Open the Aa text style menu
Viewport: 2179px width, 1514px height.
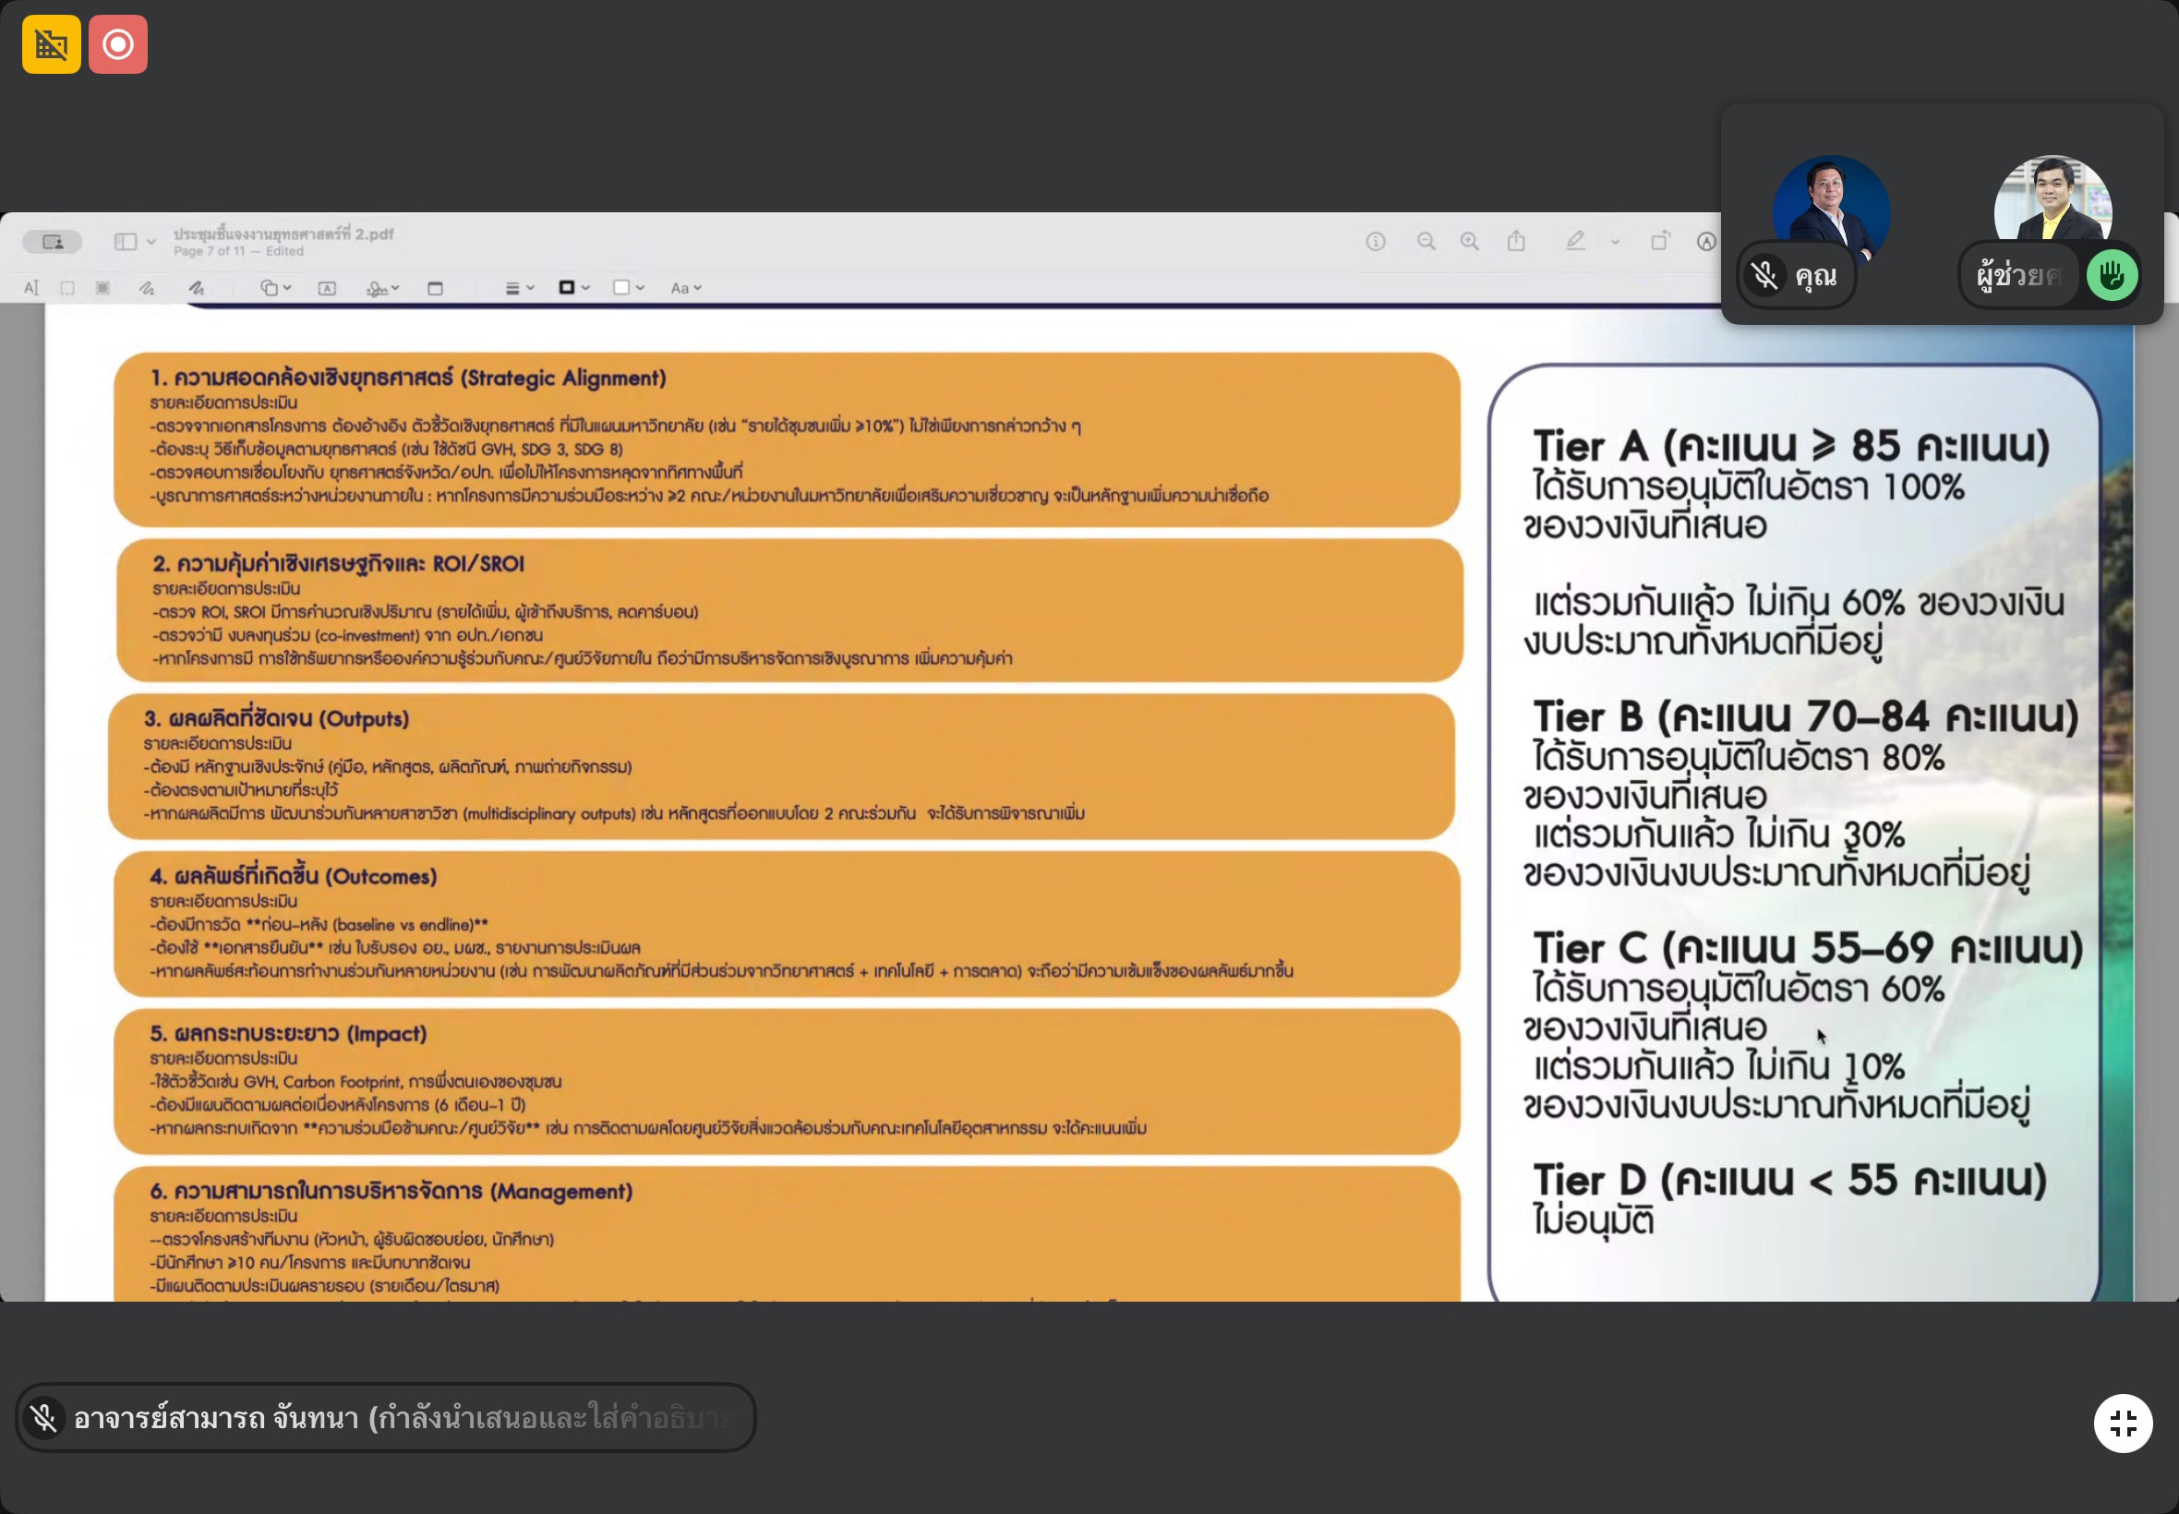pos(685,288)
